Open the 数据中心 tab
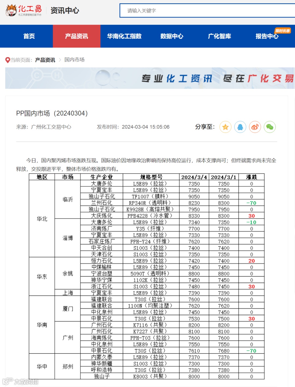This screenshot has height=387, width=295. (x=172, y=36)
